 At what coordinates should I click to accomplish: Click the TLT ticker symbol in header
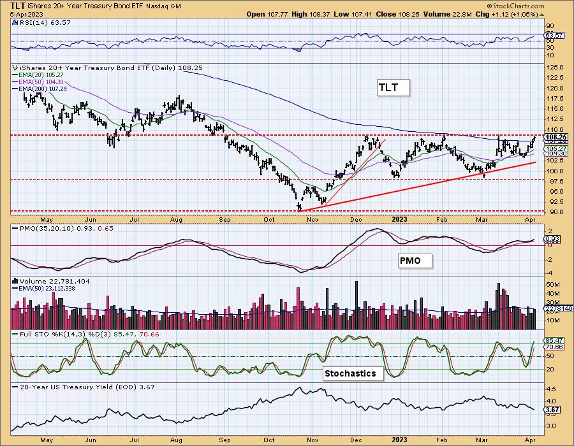tap(18, 6)
